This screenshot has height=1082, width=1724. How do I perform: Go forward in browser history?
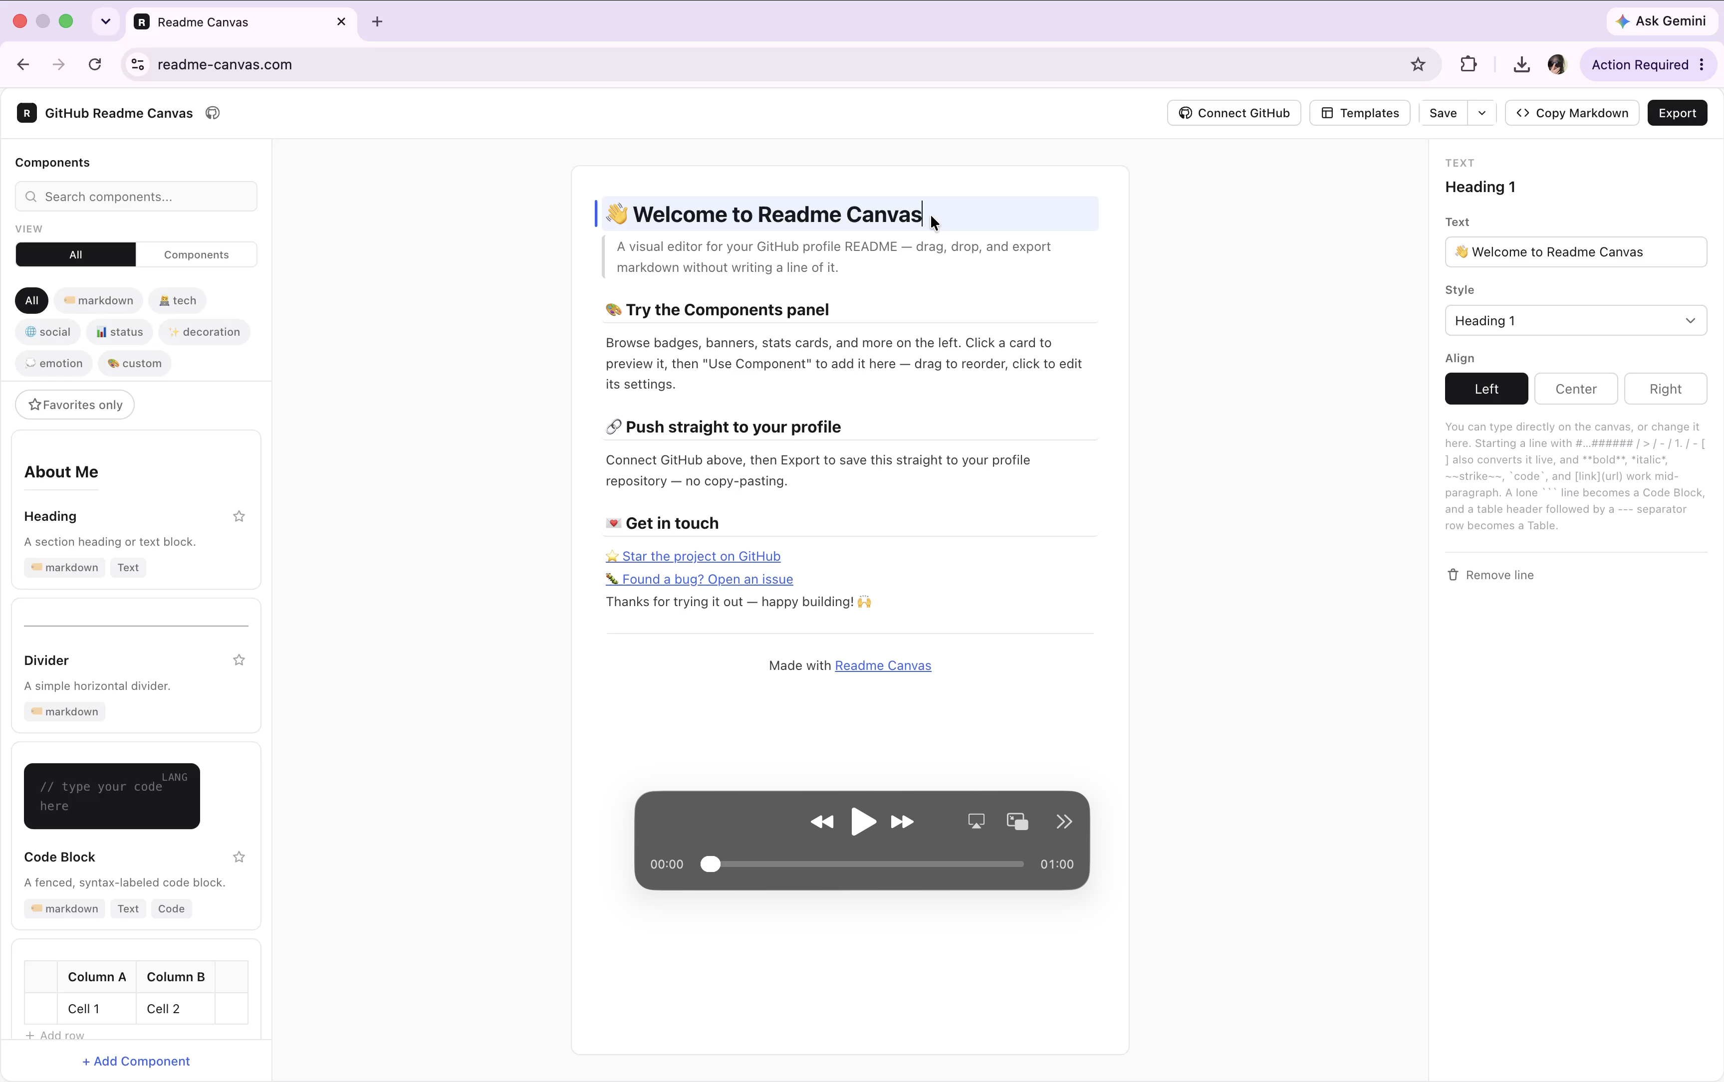point(59,64)
